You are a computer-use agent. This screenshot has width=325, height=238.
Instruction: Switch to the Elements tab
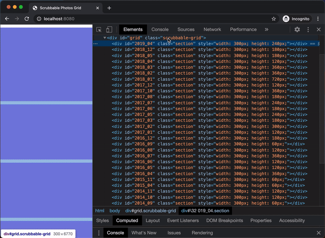click(133, 30)
